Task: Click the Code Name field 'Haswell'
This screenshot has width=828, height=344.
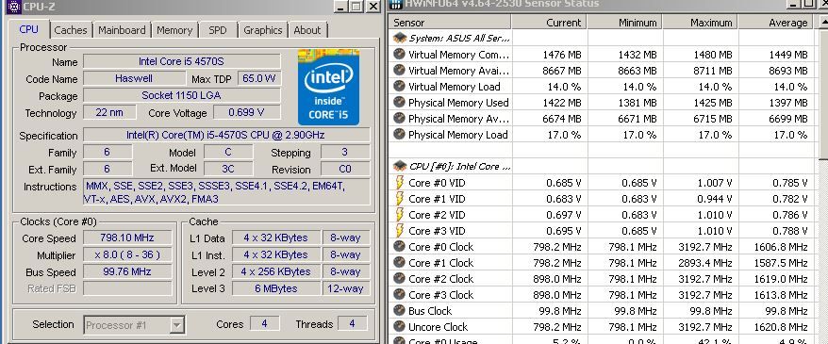Action: coord(134,78)
